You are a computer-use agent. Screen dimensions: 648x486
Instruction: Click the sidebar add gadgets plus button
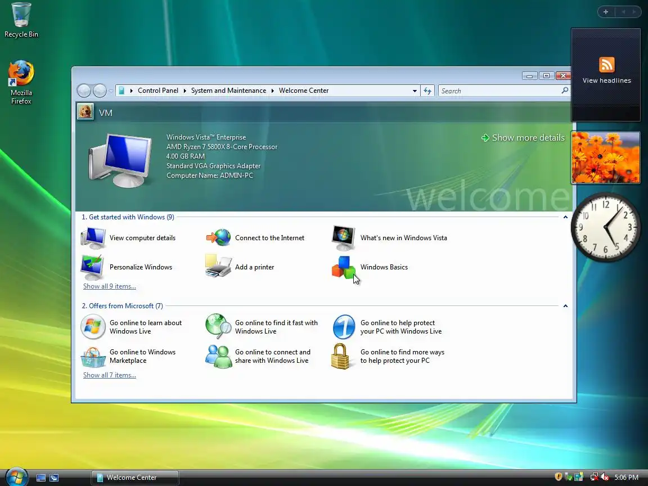606,12
